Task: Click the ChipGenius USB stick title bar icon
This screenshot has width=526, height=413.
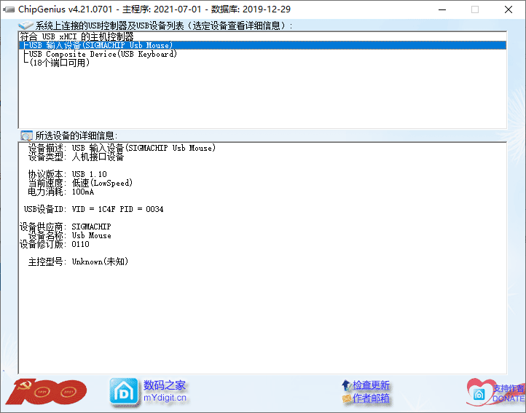Action: tap(9, 9)
